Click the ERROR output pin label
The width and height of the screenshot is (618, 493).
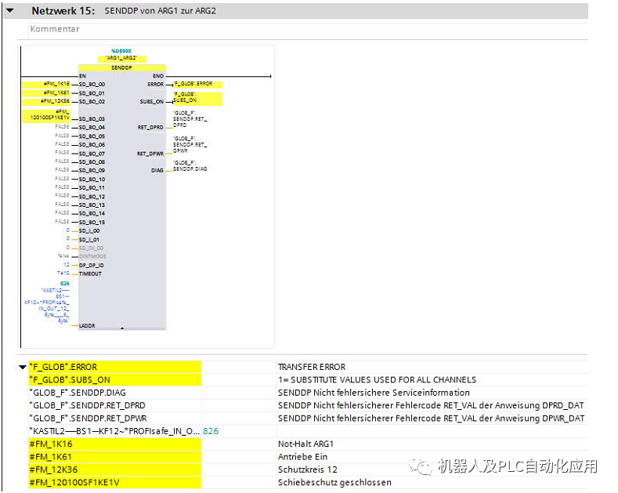[155, 85]
